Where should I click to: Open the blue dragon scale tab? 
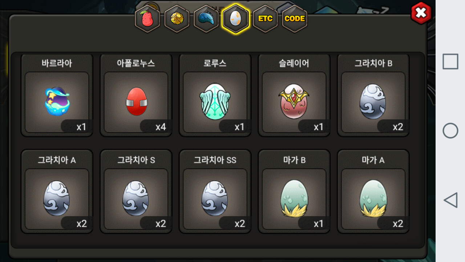(206, 19)
